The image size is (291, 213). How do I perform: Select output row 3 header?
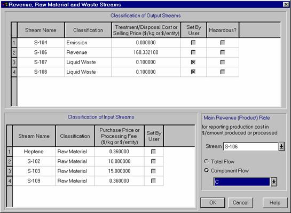click(x=14, y=62)
